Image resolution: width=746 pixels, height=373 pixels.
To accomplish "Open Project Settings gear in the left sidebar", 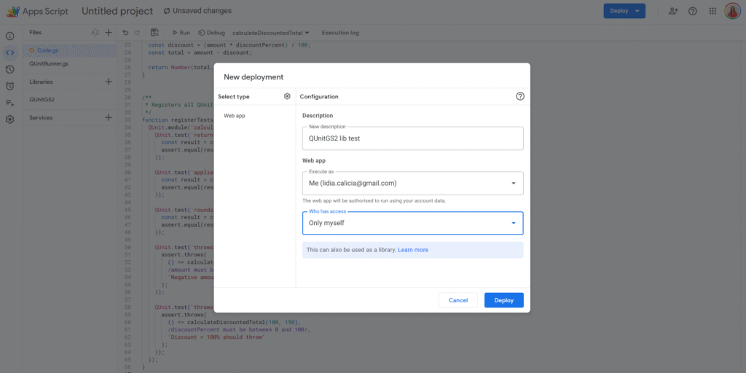I will tap(10, 119).
